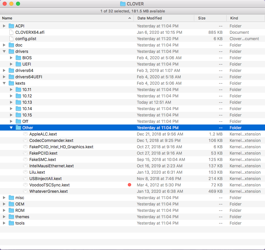Click the BIOS folder icon
This screenshot has width=265, height=250.
click(18, 58)
